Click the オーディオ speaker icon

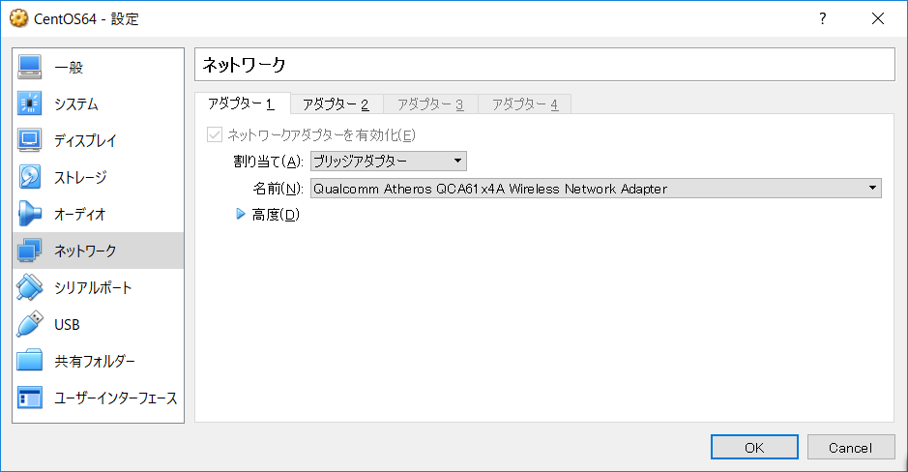(x=29, y=214)
